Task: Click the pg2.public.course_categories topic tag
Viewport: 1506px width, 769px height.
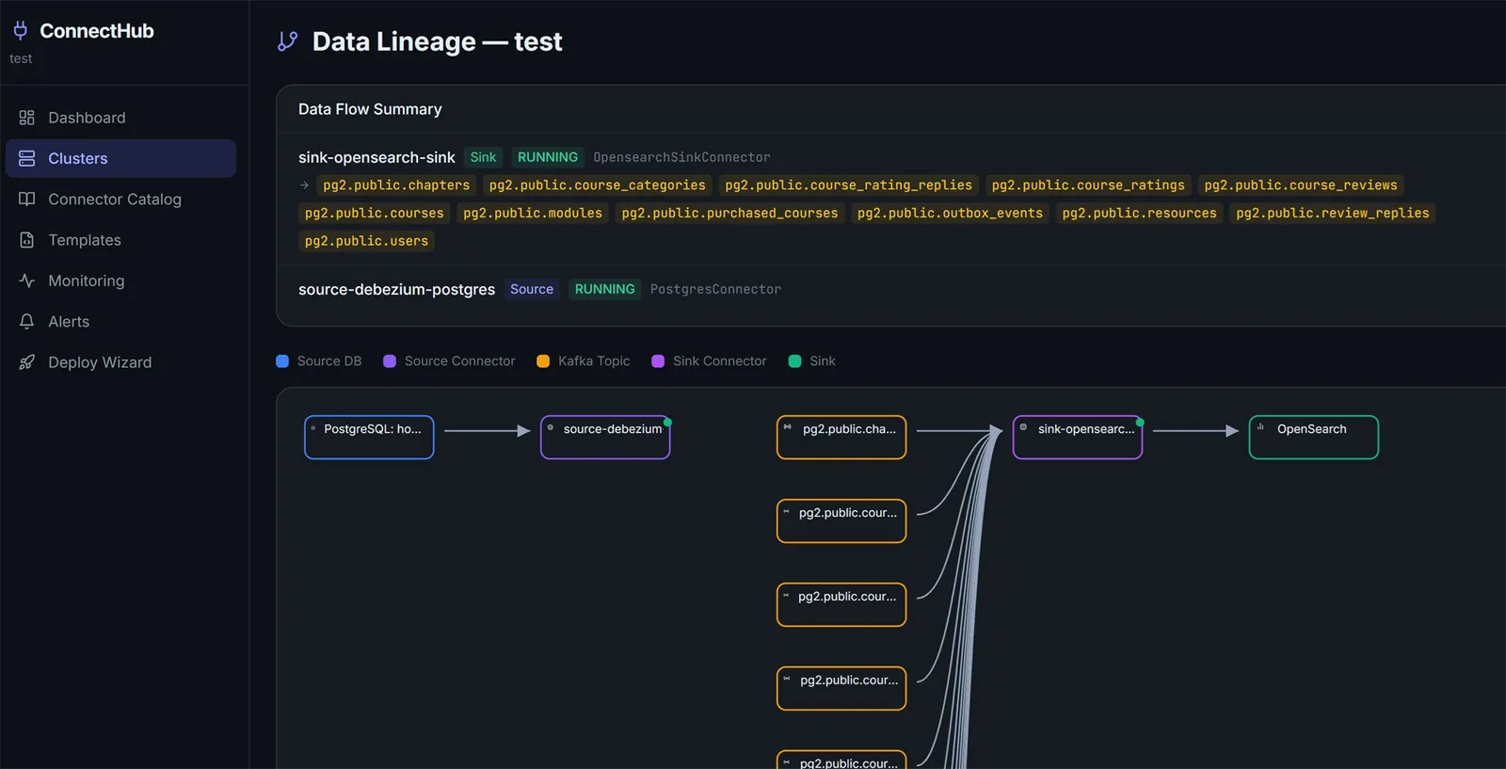Action: click(x=597, y=185)
